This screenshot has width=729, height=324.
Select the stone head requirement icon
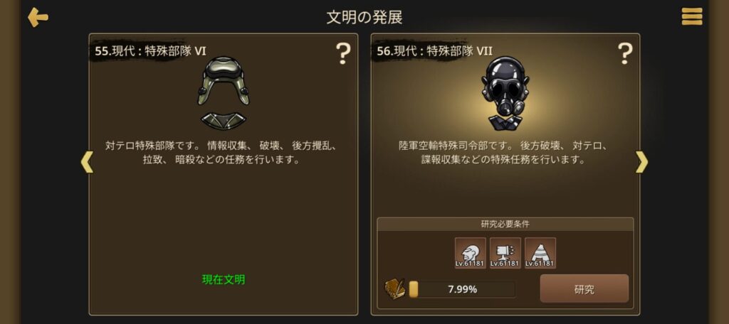coord(470,253)
